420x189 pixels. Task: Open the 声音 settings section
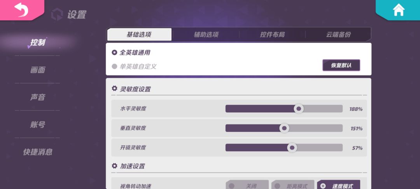click(x=38, y=97)
